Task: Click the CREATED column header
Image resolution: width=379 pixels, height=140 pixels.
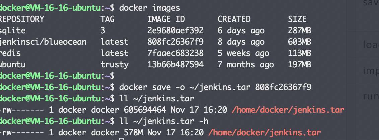Action: tap(234, 19)
